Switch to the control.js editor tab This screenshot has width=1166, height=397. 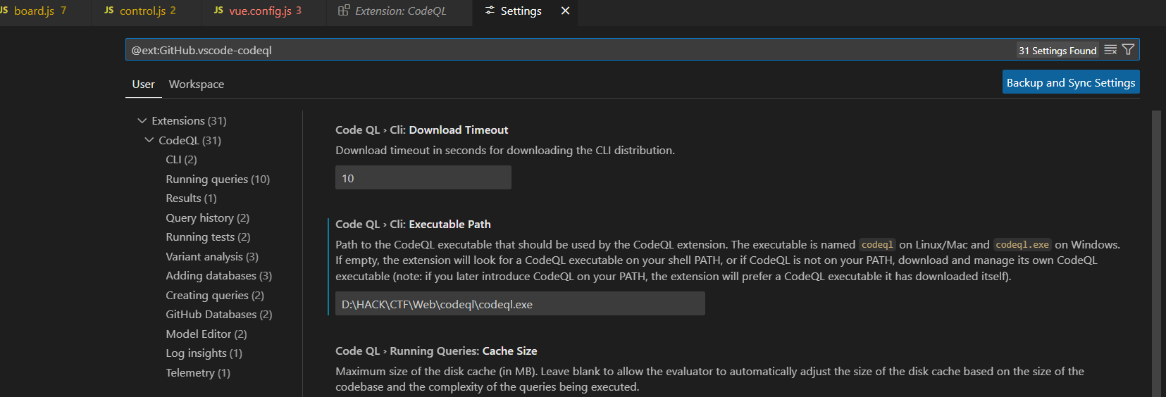point(142,11)
